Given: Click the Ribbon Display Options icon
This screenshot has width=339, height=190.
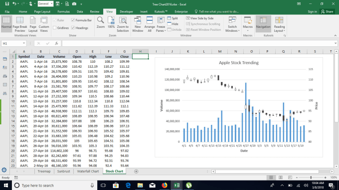Looking at the screenshot, I should (x=299, y=4).
